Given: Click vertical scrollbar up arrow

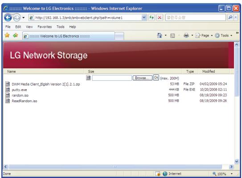Looking at the screenshot, I should (x=237, y=45).
